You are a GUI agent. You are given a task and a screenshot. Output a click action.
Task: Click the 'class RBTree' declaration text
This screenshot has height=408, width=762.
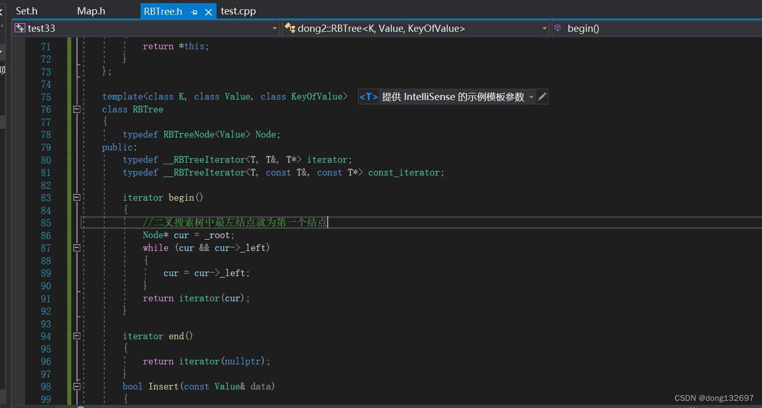click(x=132, y=109)
